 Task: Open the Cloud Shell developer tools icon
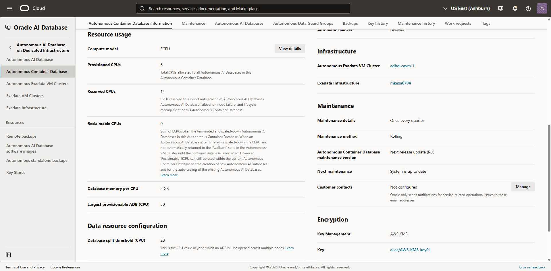click(x=501, y=9)
